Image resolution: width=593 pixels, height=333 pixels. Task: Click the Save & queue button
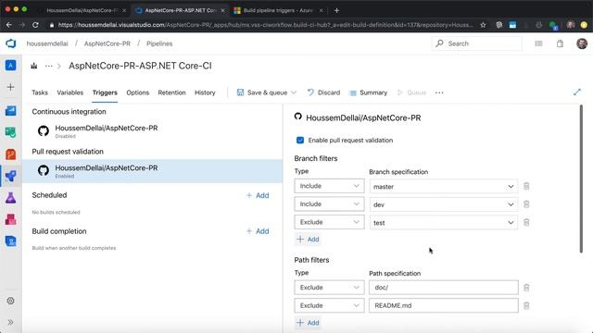tap(262, 92)
